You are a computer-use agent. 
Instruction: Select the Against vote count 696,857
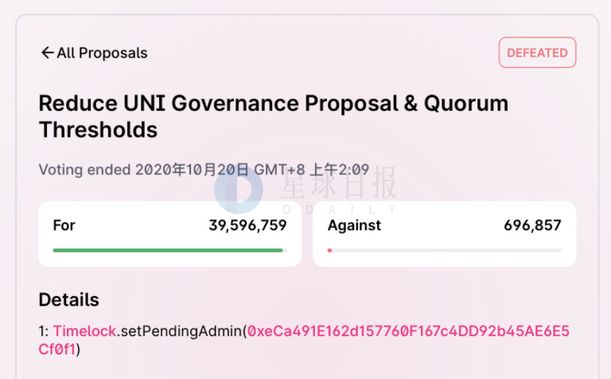tap(532, 225)
